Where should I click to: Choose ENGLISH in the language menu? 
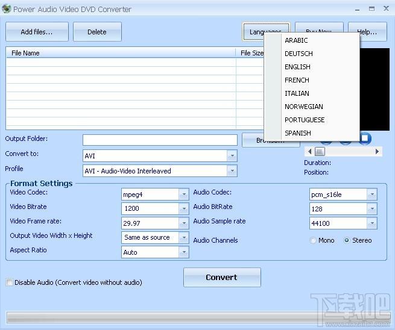coord(312,67)
